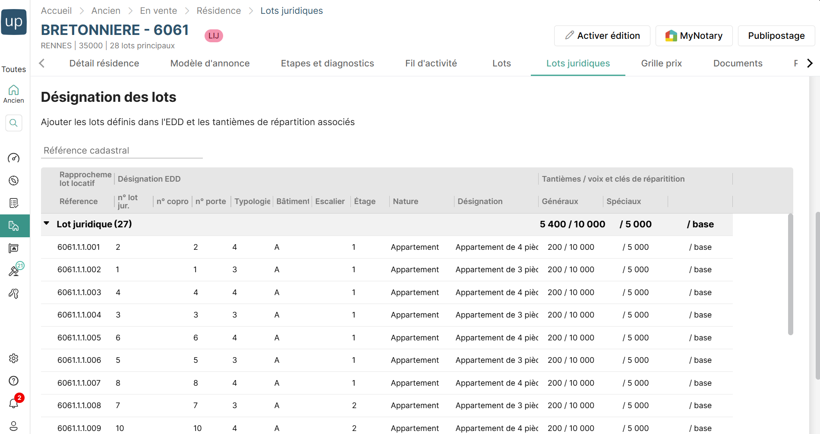Viewport: 820px width, 434px height.
Task: Open the calendar-style sidebar icon
Action: tap(14, 248)
